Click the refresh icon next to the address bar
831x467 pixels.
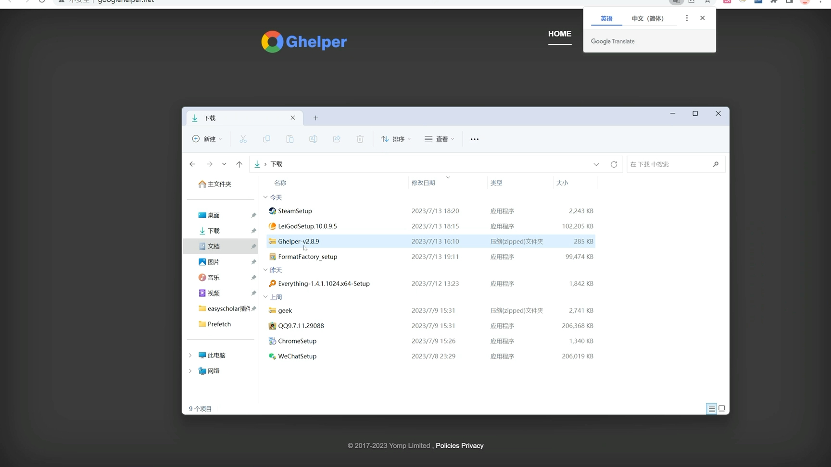[614, 164]
